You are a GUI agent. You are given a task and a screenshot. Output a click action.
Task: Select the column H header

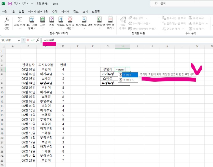(122, 46)
